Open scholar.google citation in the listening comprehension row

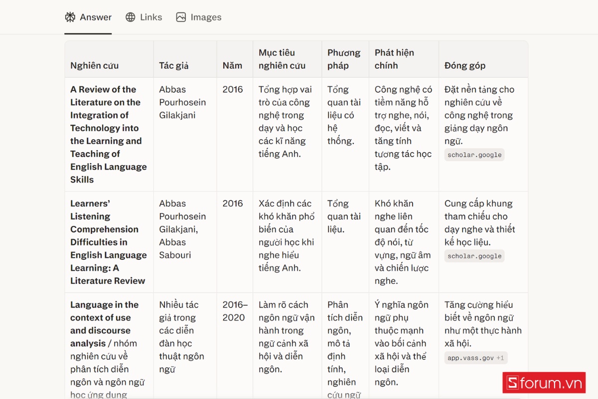tap(474, 256)
